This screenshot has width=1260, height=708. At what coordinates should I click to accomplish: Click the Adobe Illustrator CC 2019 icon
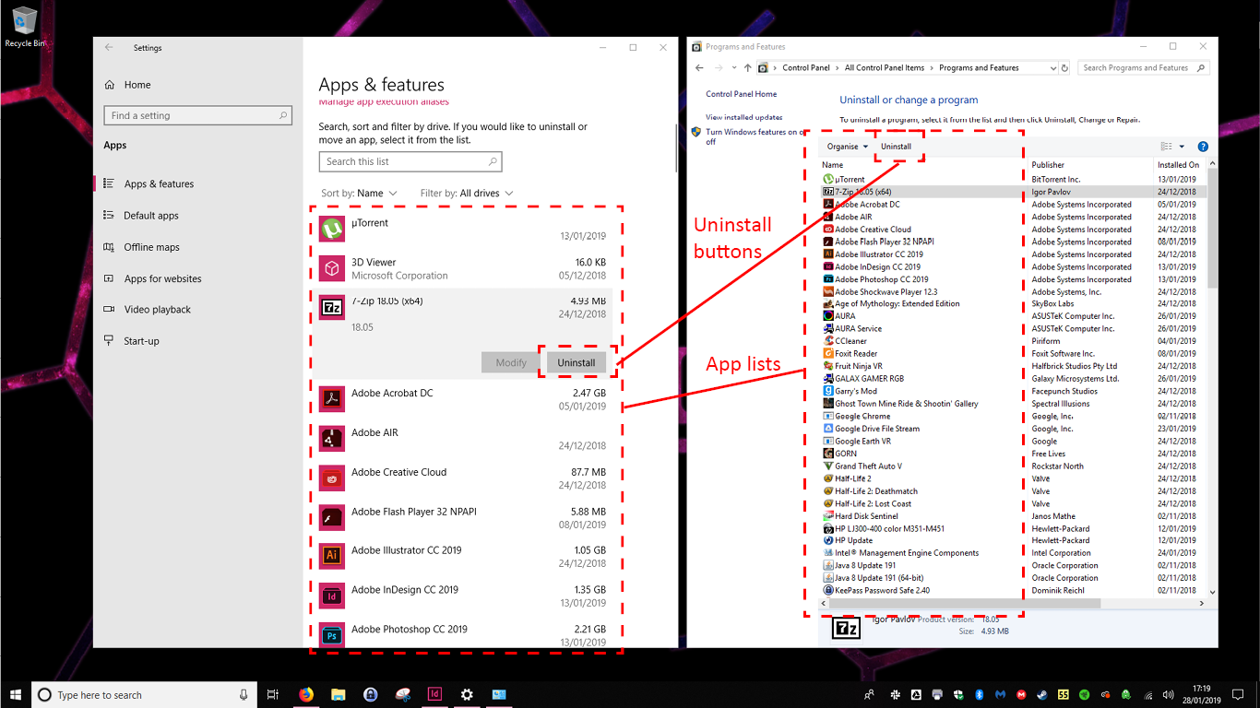click(330, 556)
